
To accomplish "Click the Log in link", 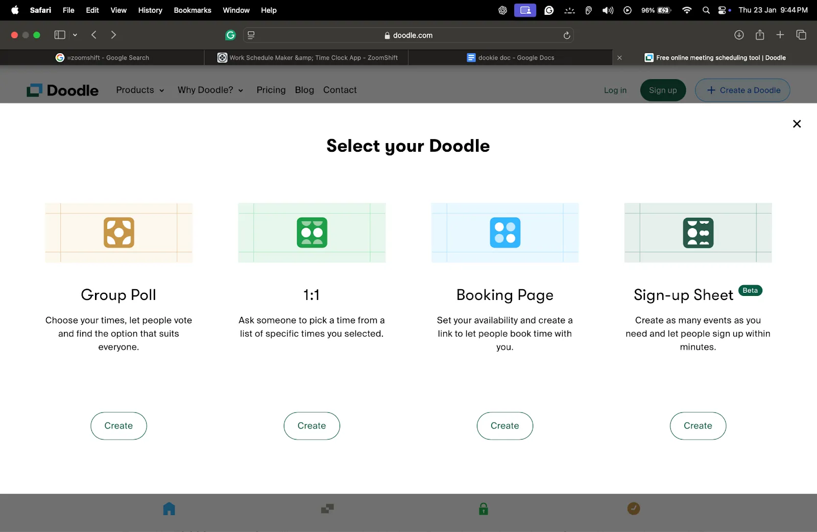I will pos(615,90).
